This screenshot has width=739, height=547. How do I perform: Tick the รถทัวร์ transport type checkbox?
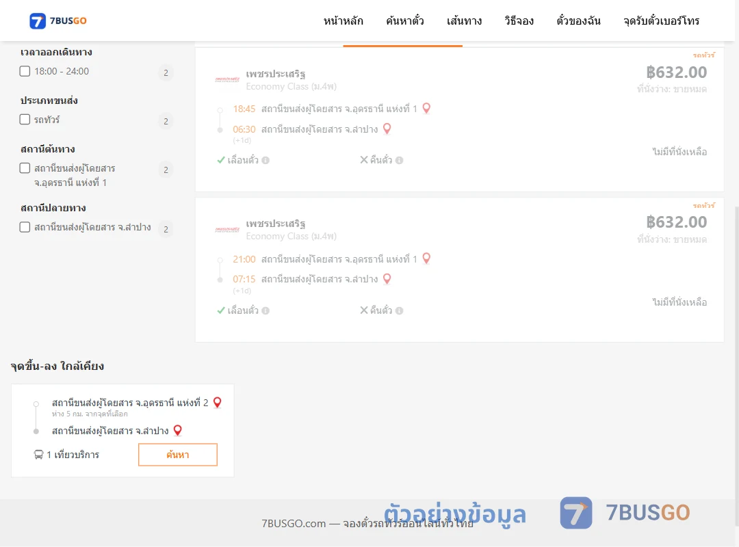click(25, 119)
